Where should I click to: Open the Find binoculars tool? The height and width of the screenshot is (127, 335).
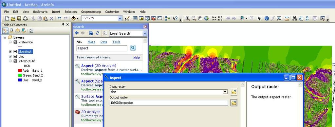[295, 18]
